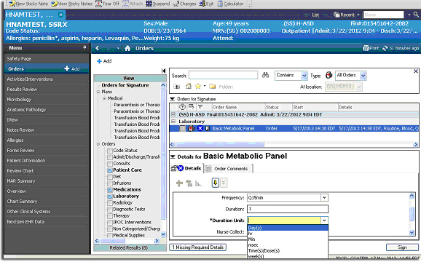Open the Frequency dropdown

[x=324, y=198]
